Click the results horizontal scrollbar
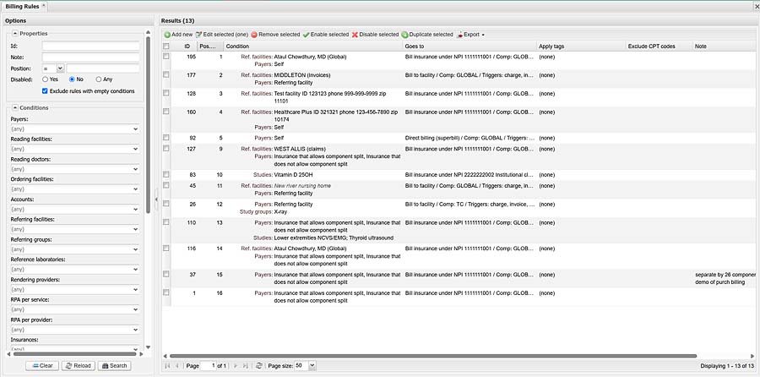 click(x=422, y=356)
